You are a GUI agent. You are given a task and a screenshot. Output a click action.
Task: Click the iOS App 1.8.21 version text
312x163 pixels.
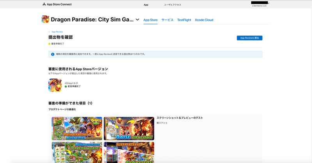click(71, 83)
